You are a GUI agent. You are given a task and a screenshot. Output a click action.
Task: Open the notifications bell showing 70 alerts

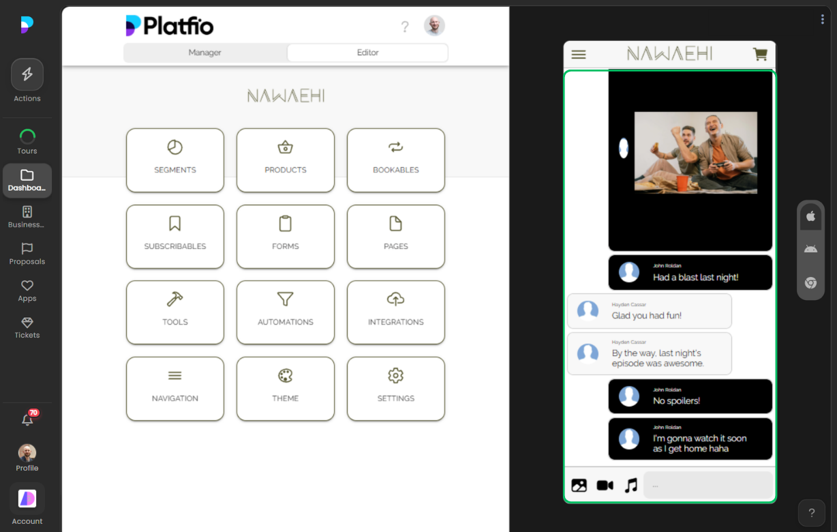27,421
